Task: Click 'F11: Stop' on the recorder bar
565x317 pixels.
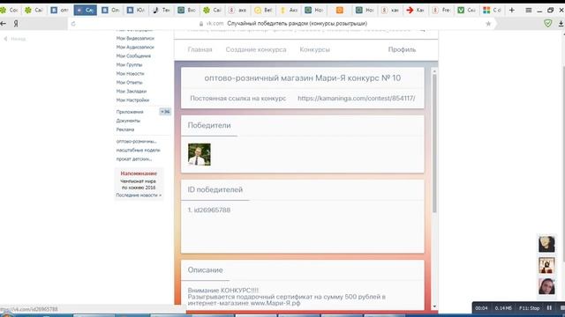Action: click(529, 308)
